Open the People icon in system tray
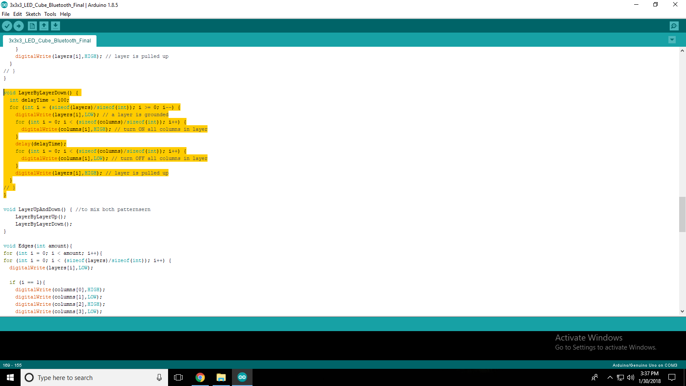Viewport: 686px width, 386px height. pyautogui.click(x=595, y=377)
